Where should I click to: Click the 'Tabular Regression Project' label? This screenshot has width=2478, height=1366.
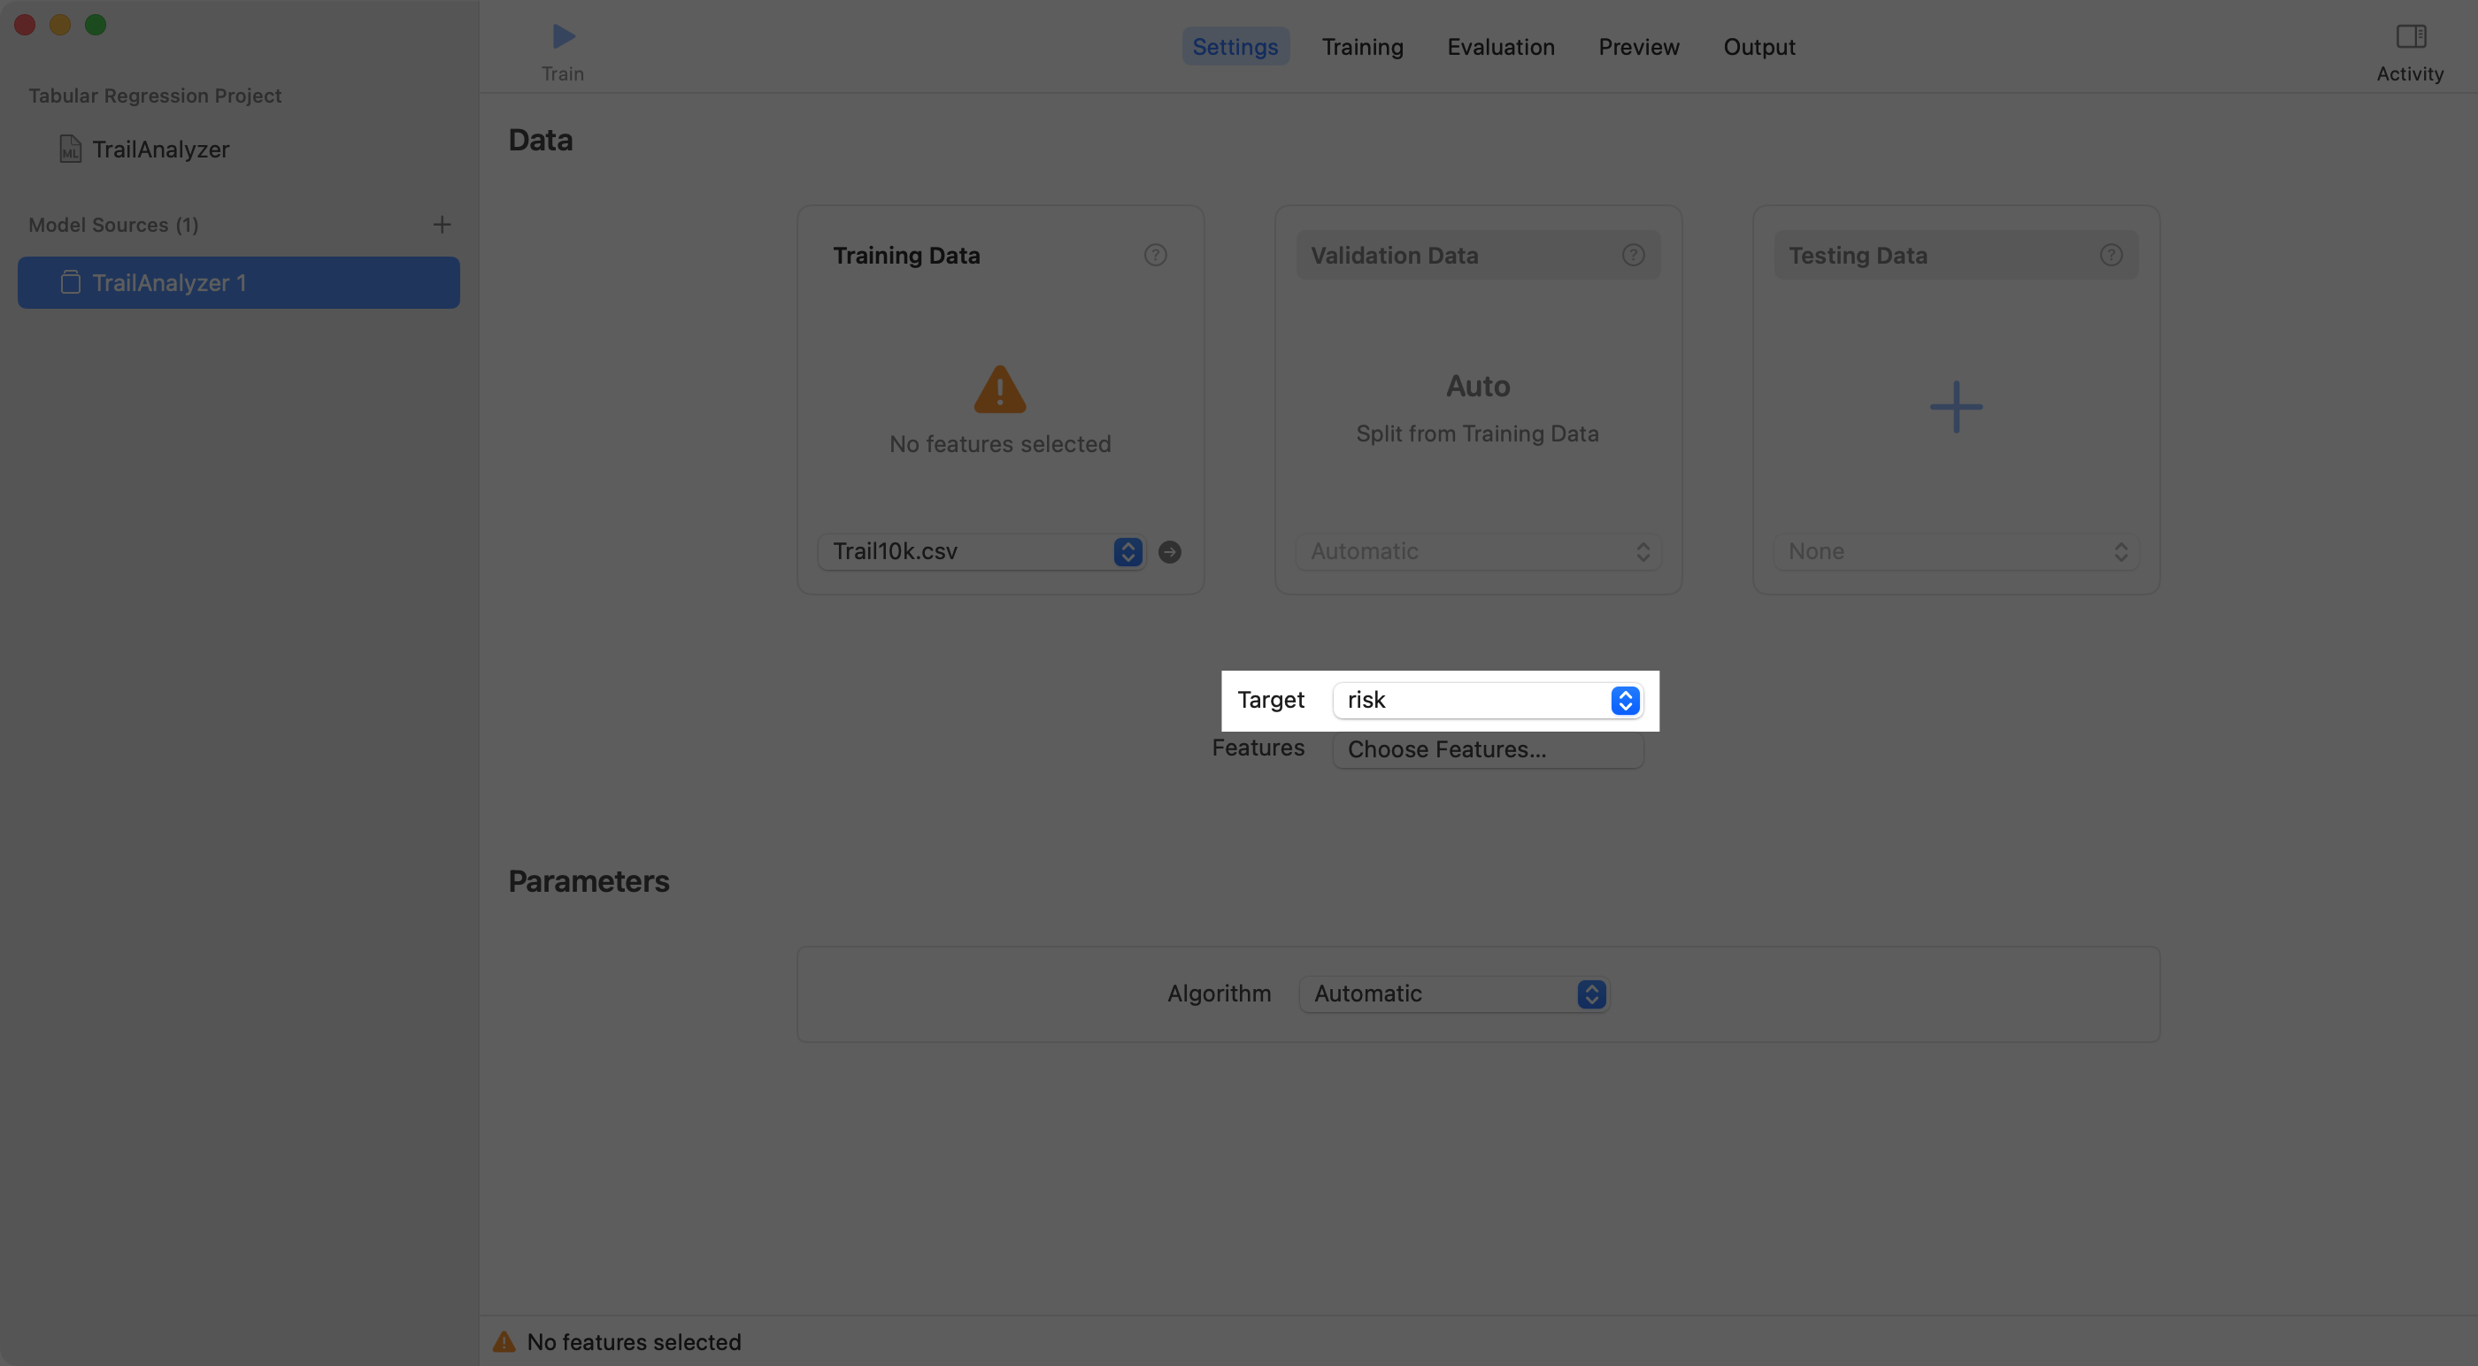(155, 96)
